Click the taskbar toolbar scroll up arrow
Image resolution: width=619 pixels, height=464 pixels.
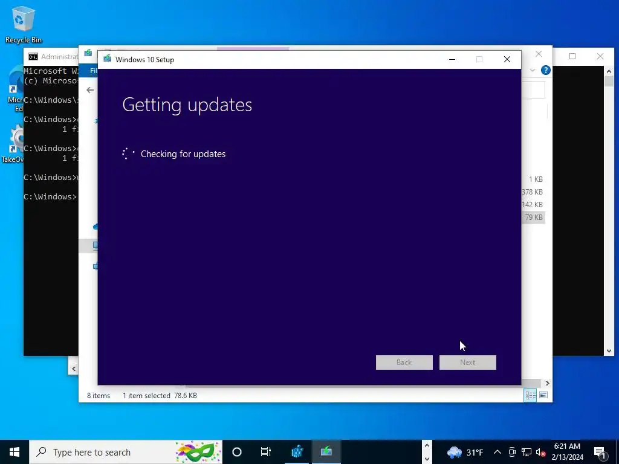click(x=427, y=446)
